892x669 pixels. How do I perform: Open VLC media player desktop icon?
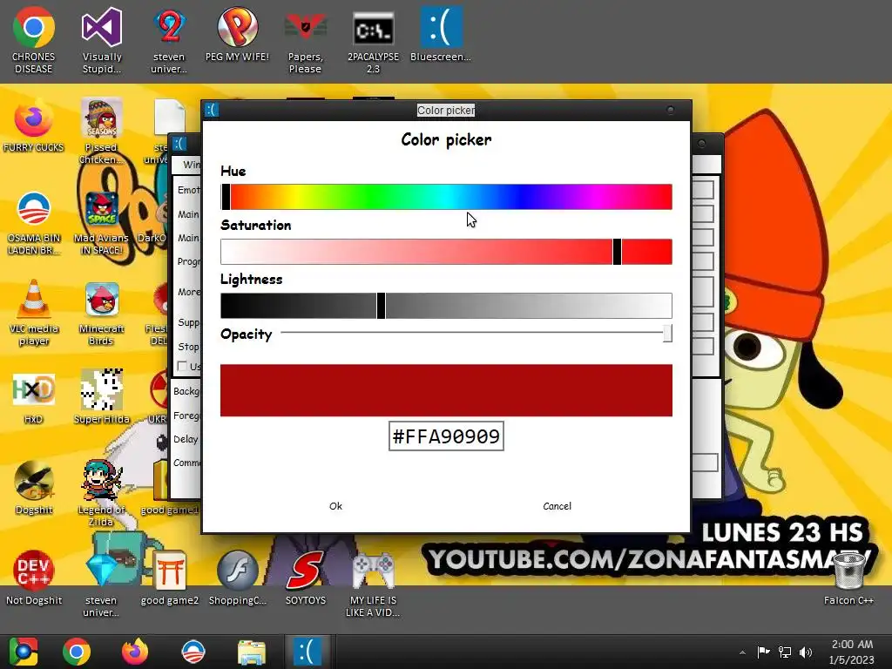tap(34, 313)
